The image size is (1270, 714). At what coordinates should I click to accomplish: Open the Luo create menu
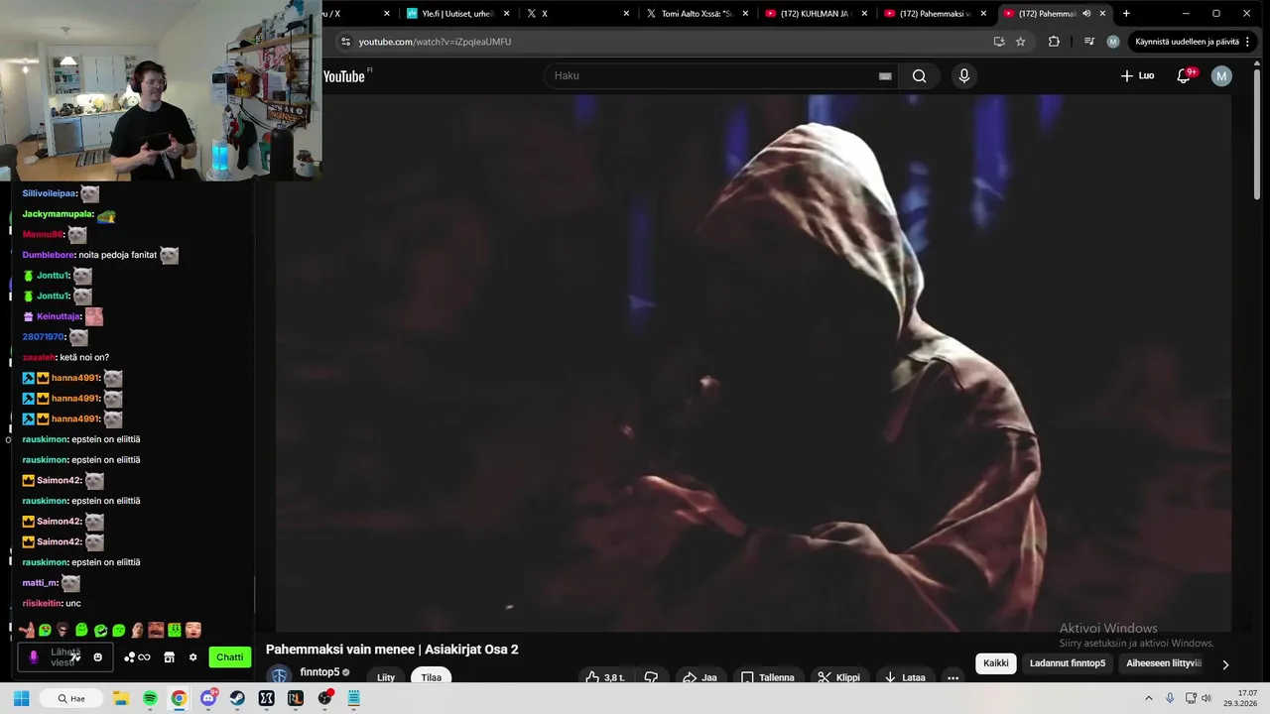[1138, 76]
